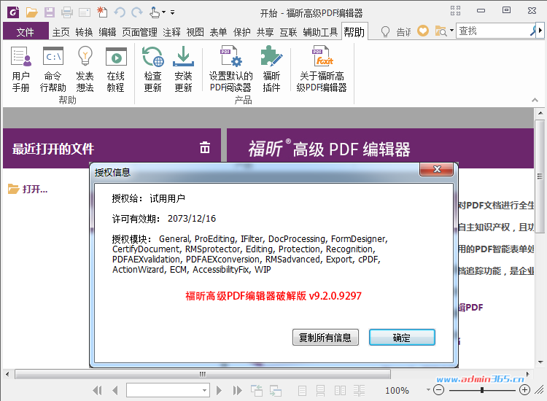This screenshot has width=547, height=401.
Task: Click the hand touch mode icon
Action: click(x=155, y=12)
